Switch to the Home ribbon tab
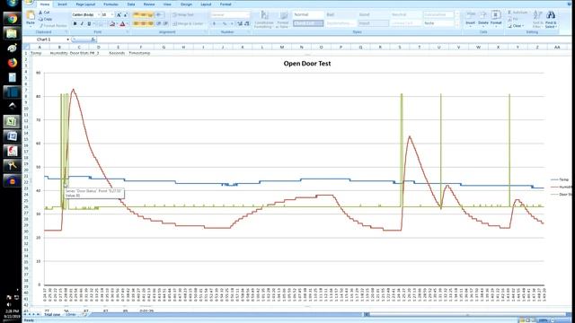The height and width of the screenshot is (323, 575). pos(45,4)
